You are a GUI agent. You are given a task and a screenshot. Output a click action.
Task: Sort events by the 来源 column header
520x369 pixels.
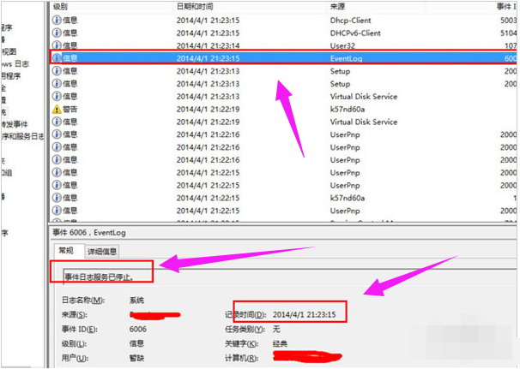click(338, 6)
